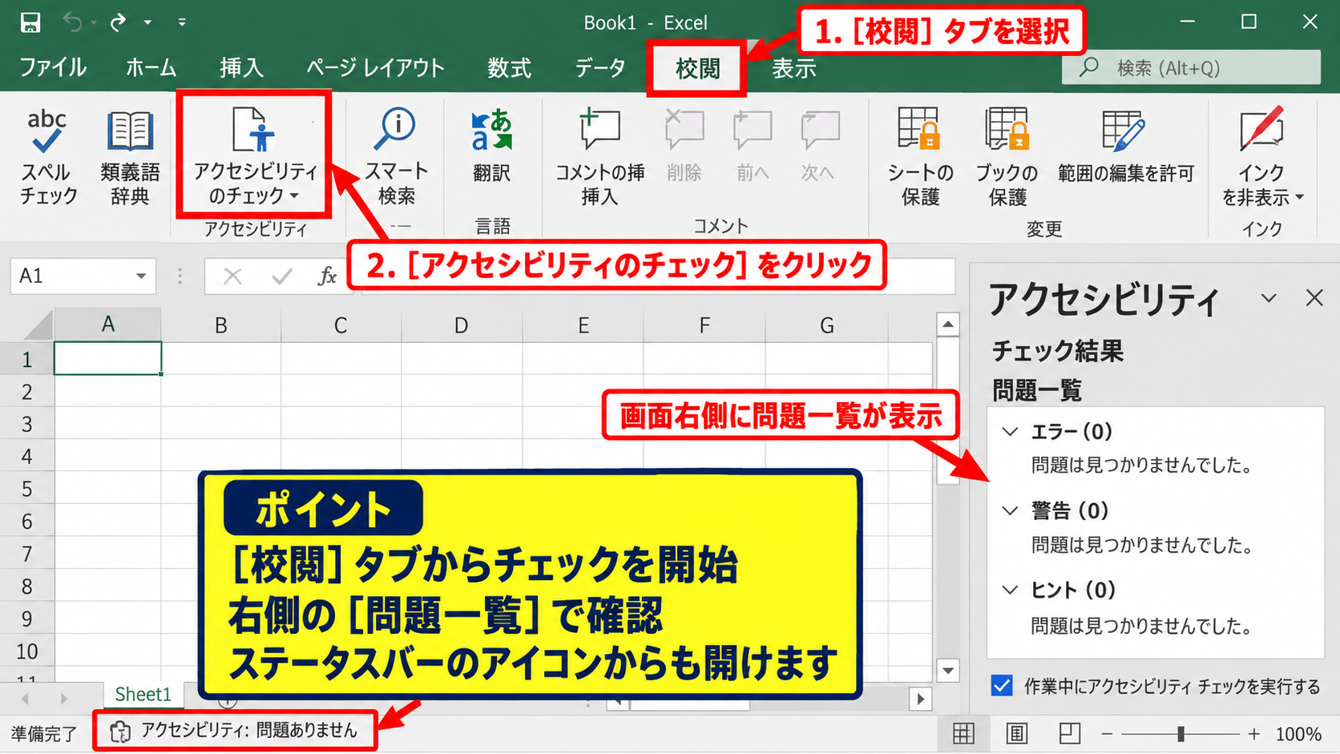
Task: Collapse the ヒント (0) section
Action: (1011, 590)
